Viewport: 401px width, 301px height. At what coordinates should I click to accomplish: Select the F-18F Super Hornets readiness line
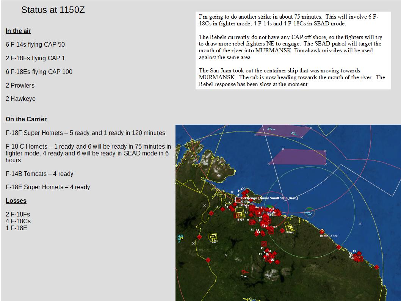click(85, 133)
